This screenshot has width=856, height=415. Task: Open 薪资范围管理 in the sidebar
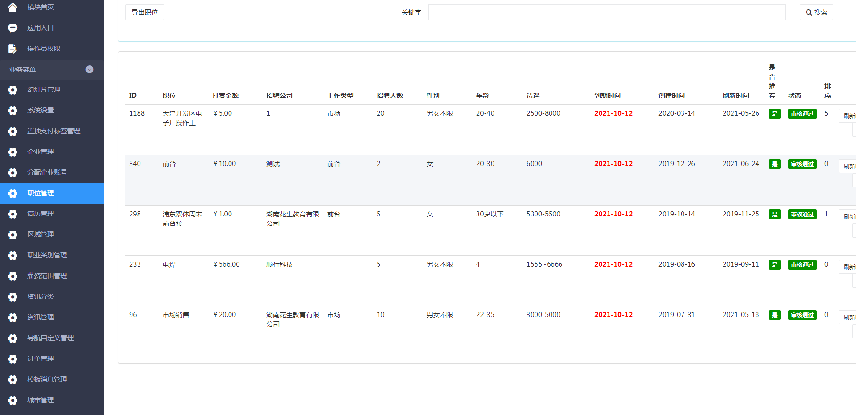pyautogui.click(x=47, y=276)
